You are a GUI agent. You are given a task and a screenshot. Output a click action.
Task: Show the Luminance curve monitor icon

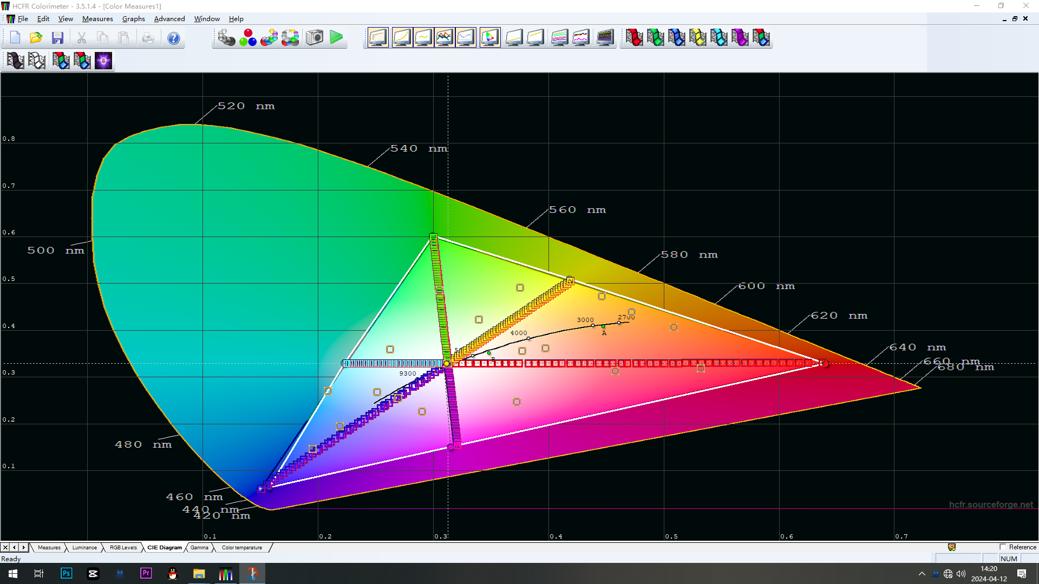(402, 38)
